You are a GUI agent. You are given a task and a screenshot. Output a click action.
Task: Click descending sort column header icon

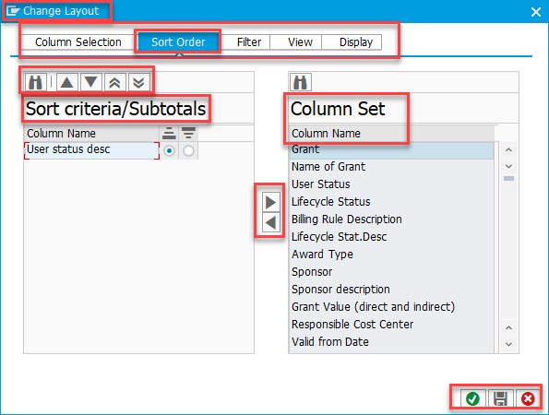tap(189, 134)
